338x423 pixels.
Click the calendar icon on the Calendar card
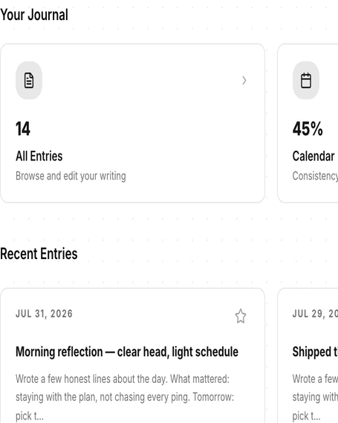(x=306, y=80)
